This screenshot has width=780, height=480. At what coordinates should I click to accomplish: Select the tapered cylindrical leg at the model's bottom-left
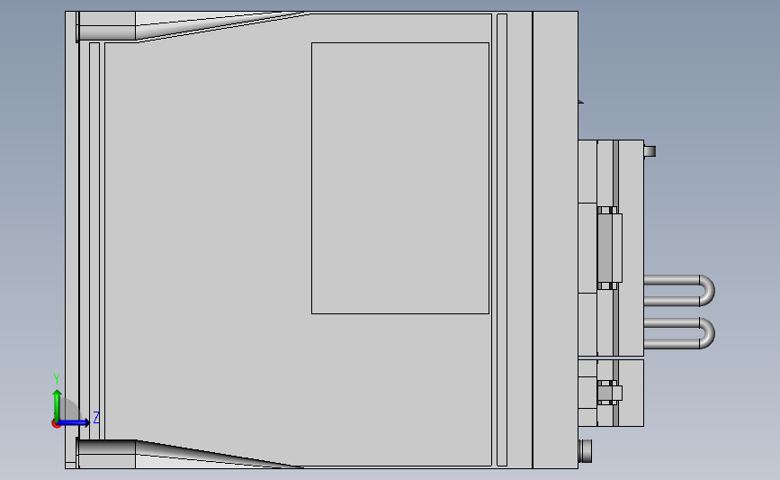click(189, 454)
